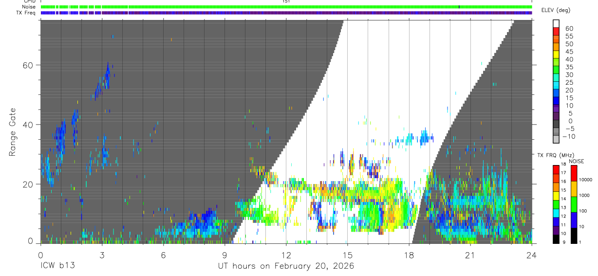Viewport: 598px width, 276px height.
Task: Click the red 60-degree elevation color band
Action: 556,31
